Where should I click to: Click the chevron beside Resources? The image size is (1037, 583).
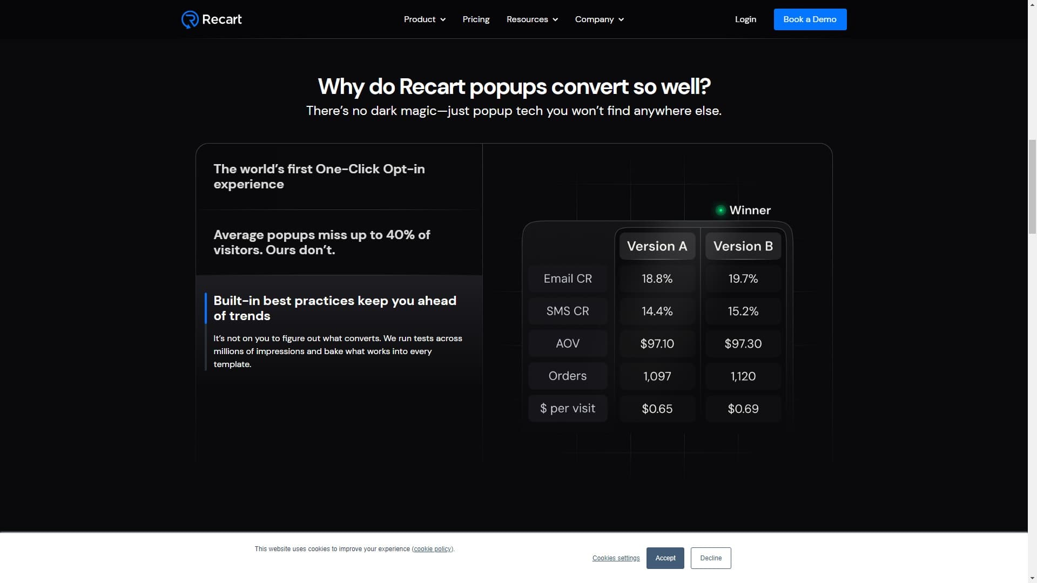point(555,19)
